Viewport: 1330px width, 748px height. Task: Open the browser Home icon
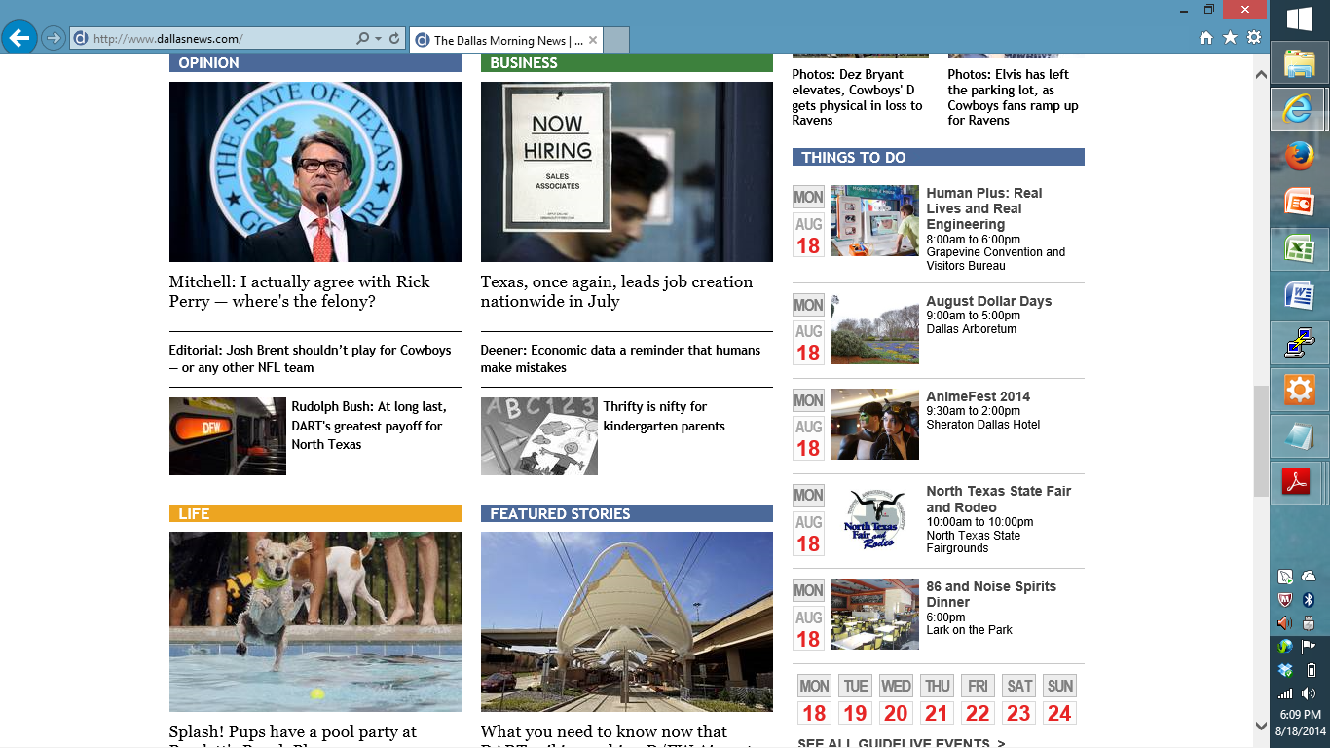(1206, 38)
